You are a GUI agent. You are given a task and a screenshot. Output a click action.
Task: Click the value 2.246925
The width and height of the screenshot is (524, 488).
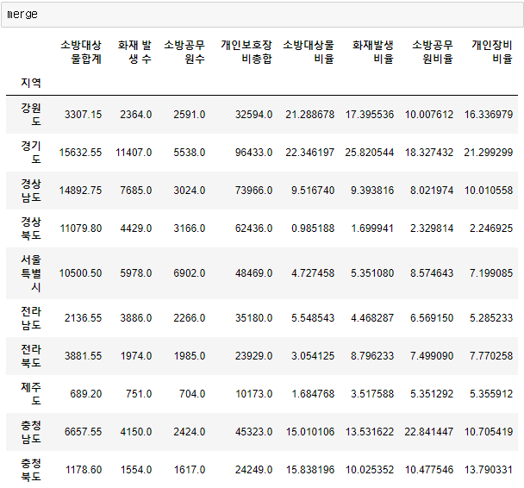491,228
